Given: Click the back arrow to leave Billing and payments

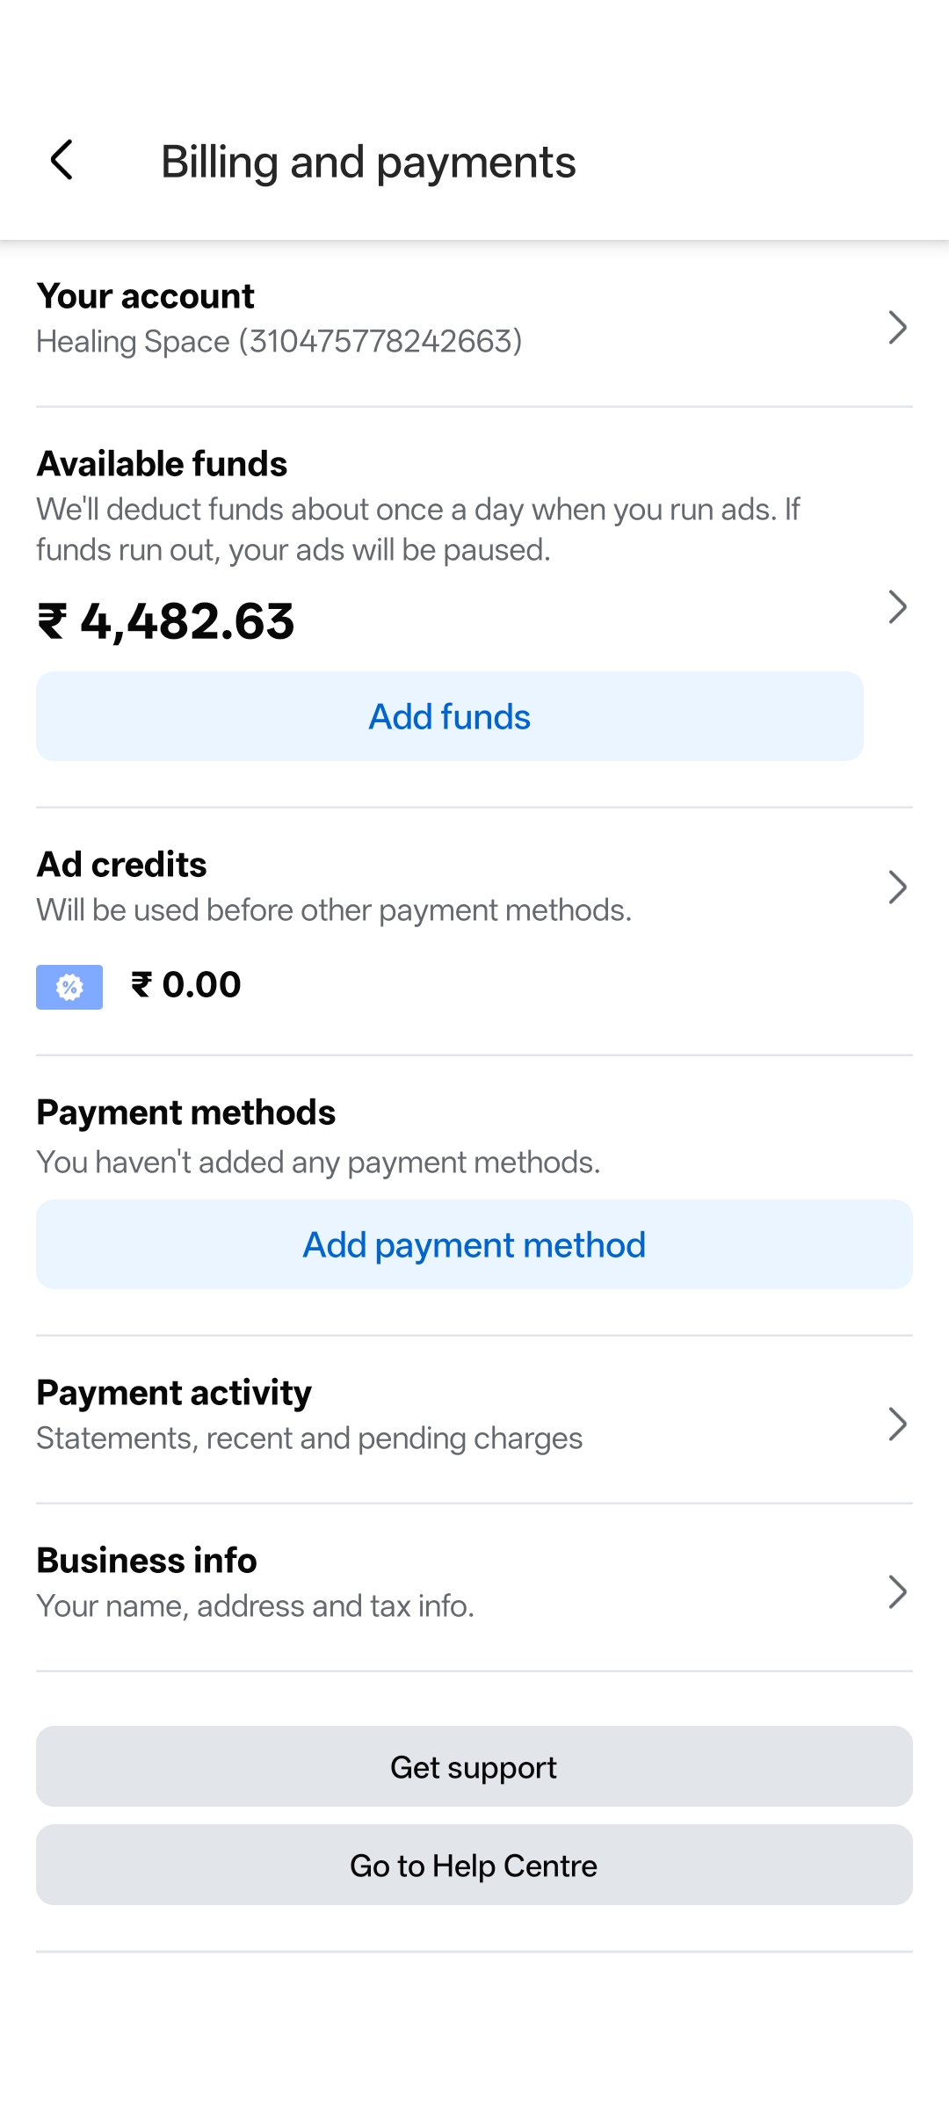Looking at the screenshot, I should (62, 161).
